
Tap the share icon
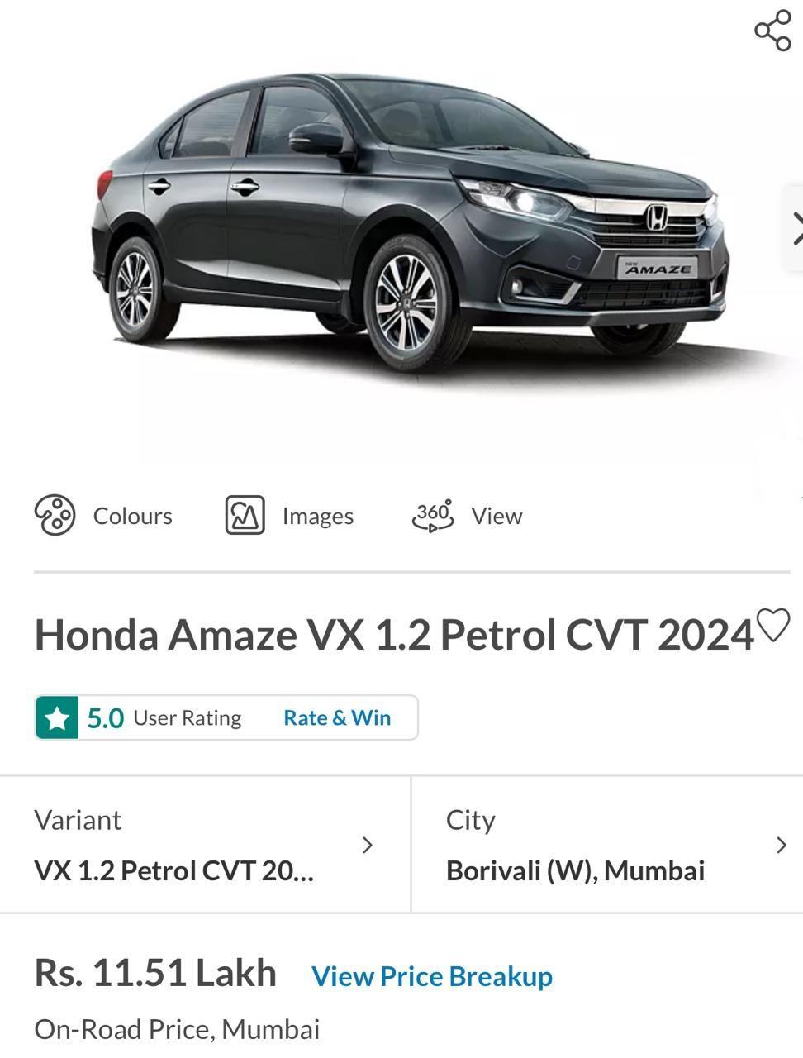[x=772, y=31]
